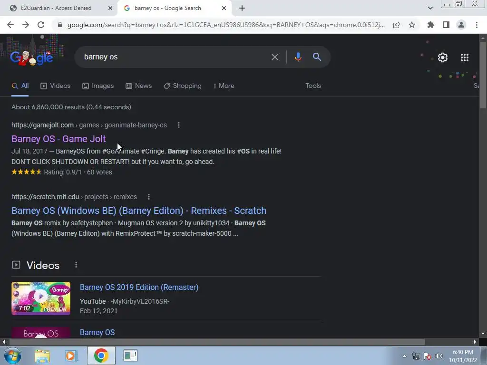Open the Chrome profile avatar
Image resolution: width=487 pixels, height=365 pixels.
click(461, 25)
